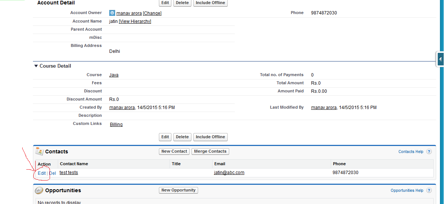Open the [View Hierarchy] link
Image resolution: width=444 pixels, height=204 pixels.
point(135,21)
